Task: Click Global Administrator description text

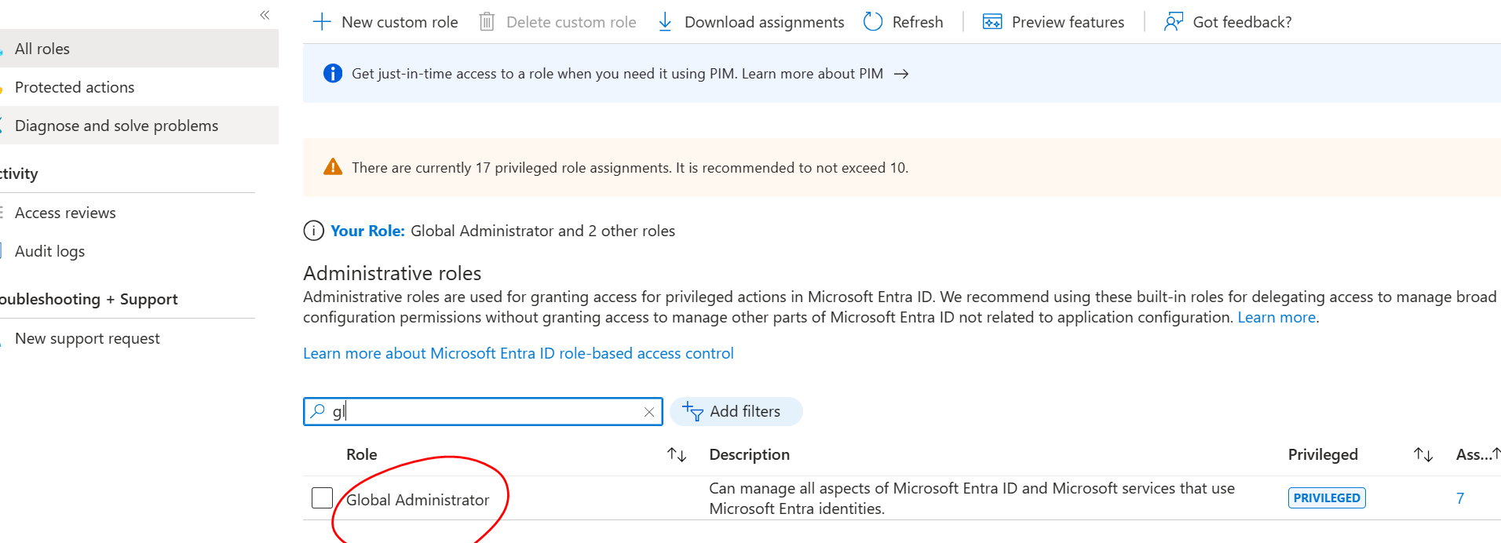Action: [x=972, y=498]
